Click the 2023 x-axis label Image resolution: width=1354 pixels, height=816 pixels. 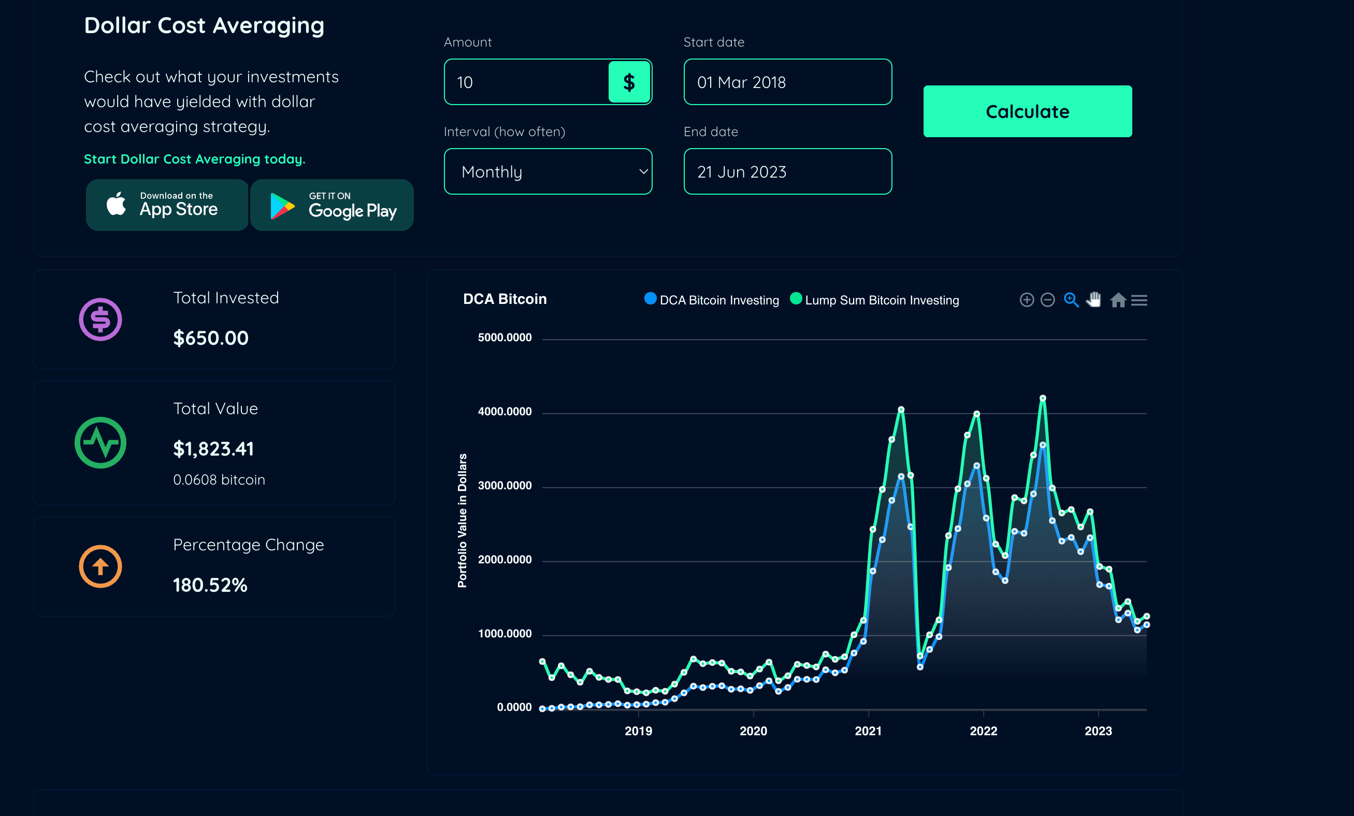tap(1099, 732)
